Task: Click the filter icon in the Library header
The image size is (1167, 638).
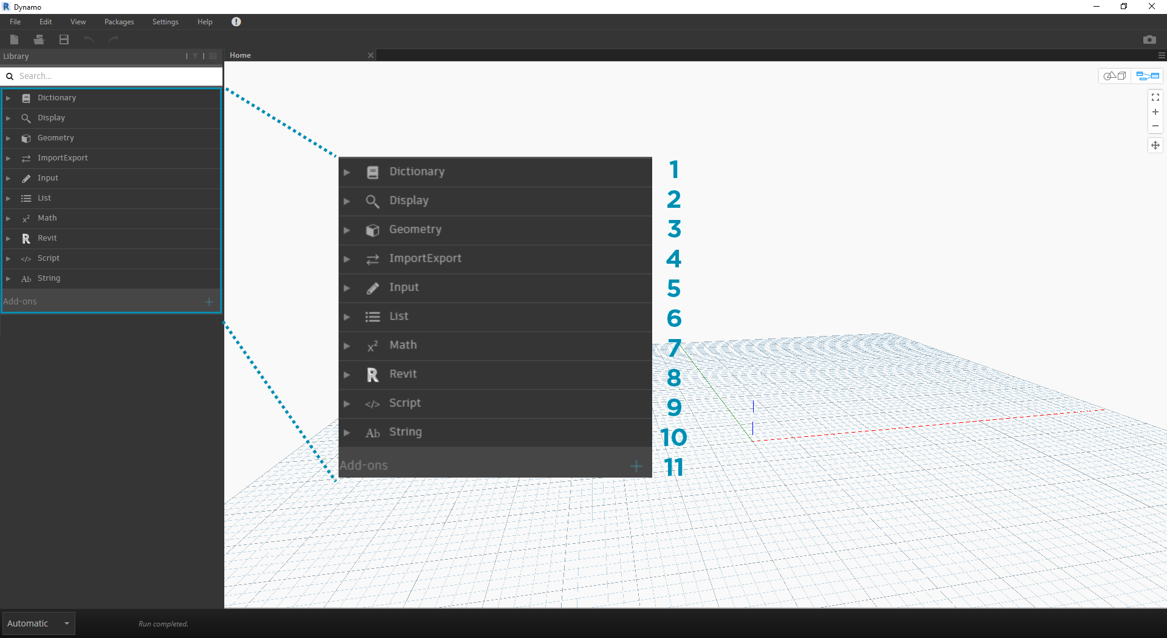Action: coord(194,56)
